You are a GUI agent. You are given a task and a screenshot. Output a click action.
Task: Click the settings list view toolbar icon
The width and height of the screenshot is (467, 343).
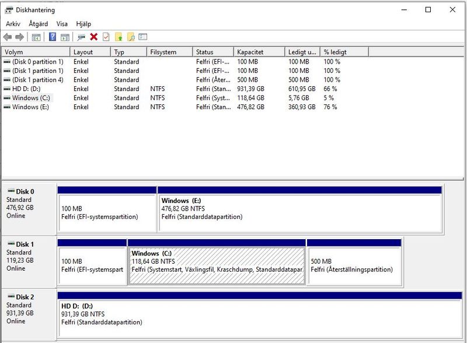coord(143,37)
